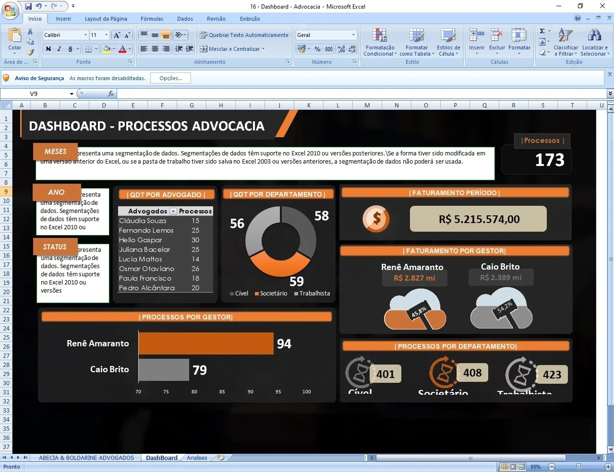Screen dimensions: 614x472
Task: Apply thousands separator 000 format
Action: point(328,49)
